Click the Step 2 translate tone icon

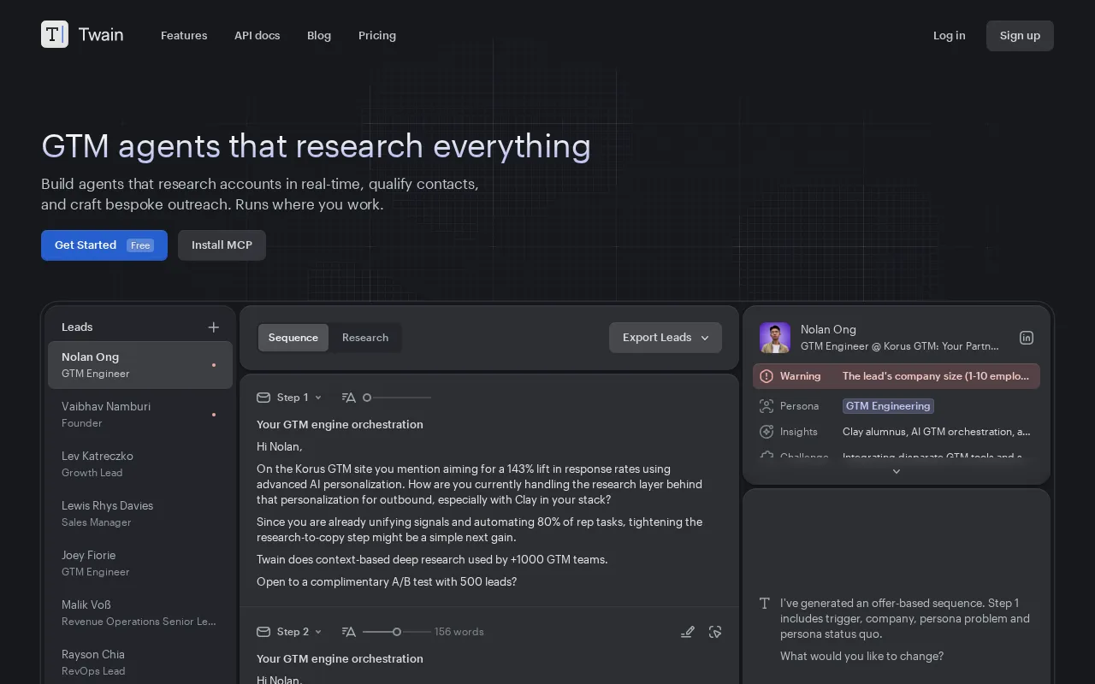(x=348, y=632)
